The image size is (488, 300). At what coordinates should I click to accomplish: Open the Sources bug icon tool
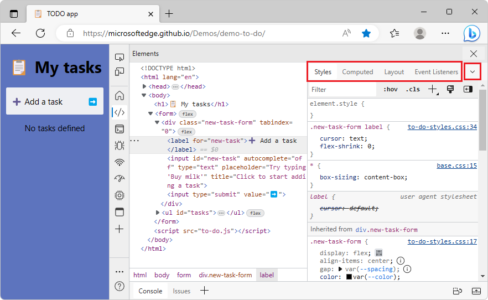pos(120,146)
